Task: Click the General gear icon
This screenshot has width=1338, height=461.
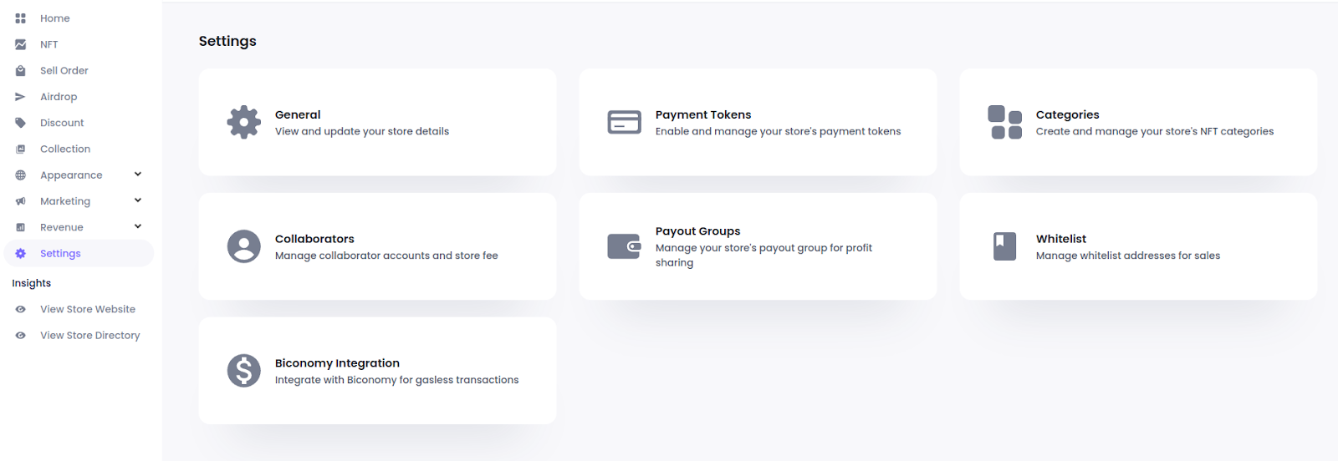Action: click(243, 122)
